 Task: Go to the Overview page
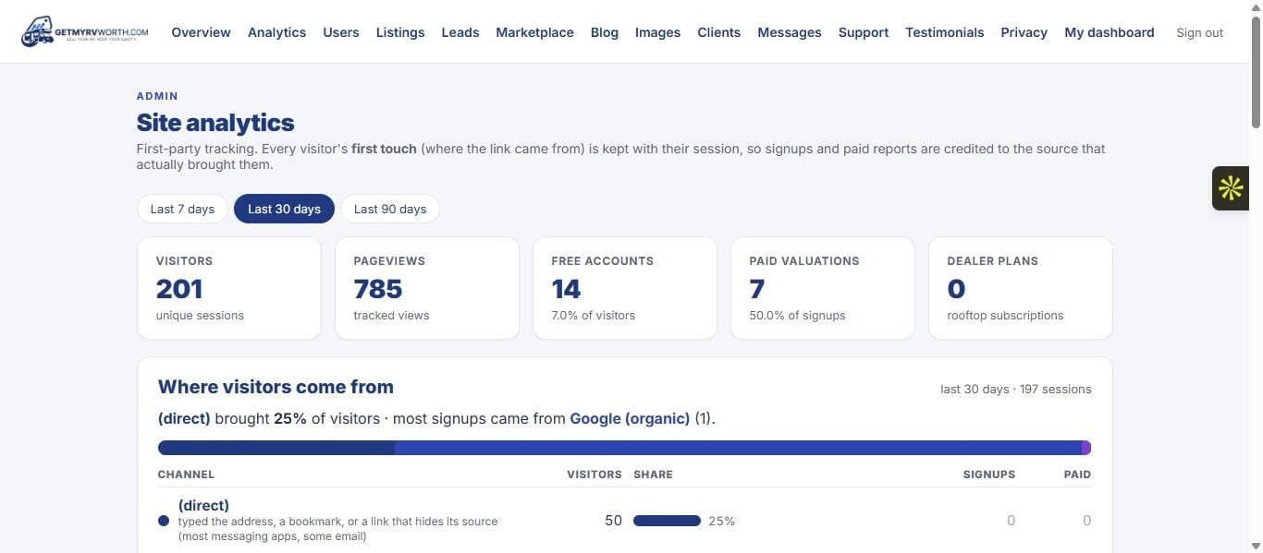[x=201, y=32]
